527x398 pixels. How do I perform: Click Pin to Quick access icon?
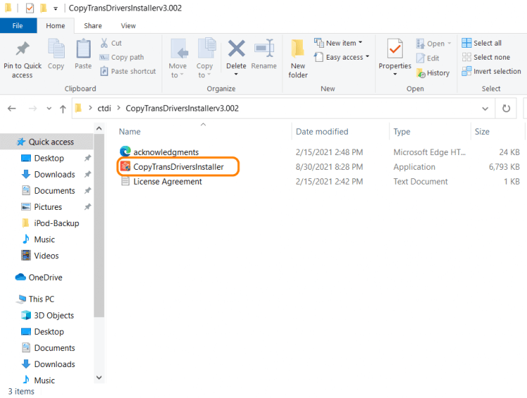tap(22, 49)
